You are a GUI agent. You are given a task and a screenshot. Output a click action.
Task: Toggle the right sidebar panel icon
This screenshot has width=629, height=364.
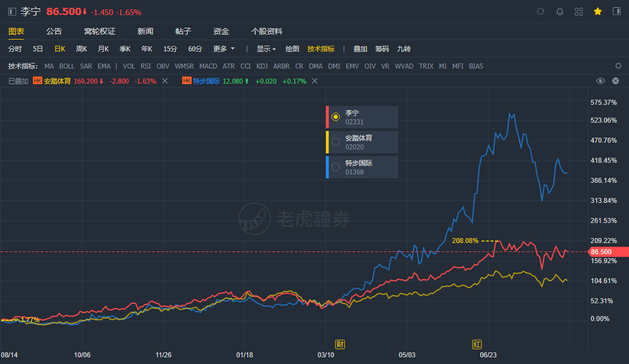(x=617, y=11)
